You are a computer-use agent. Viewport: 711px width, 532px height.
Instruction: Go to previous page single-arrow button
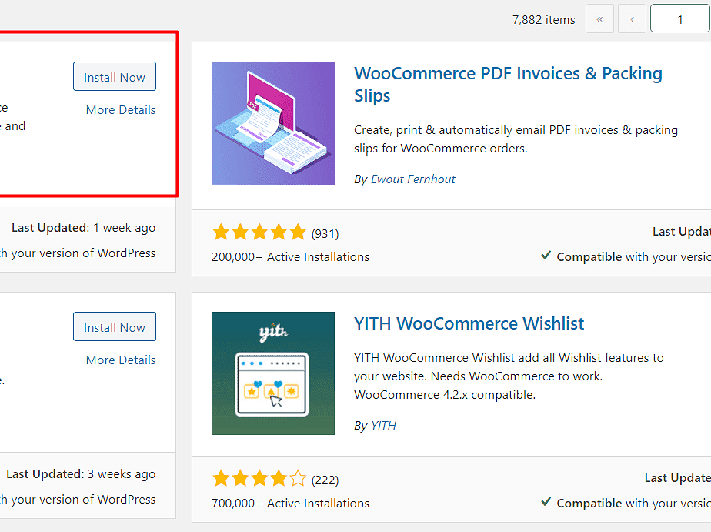(632, 19)
